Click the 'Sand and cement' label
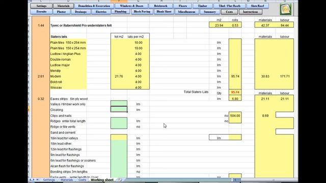 point(63,132)
